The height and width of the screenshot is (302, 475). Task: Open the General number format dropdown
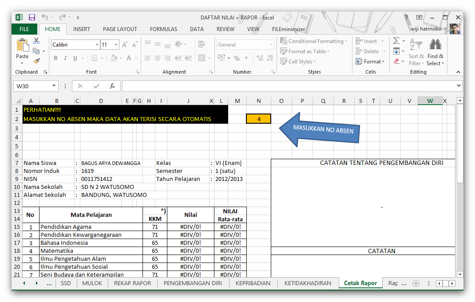coord(271,44)
